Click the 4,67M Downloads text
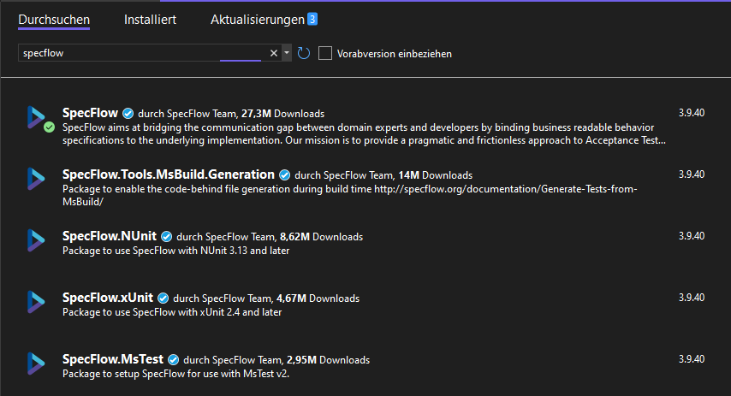Image resolution: width=731 pixels, height=396 pixels. pyautogui.click(x=318, y=298)
